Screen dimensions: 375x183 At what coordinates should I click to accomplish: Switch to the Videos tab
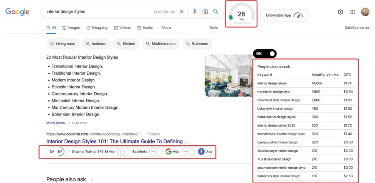point(122,28)
